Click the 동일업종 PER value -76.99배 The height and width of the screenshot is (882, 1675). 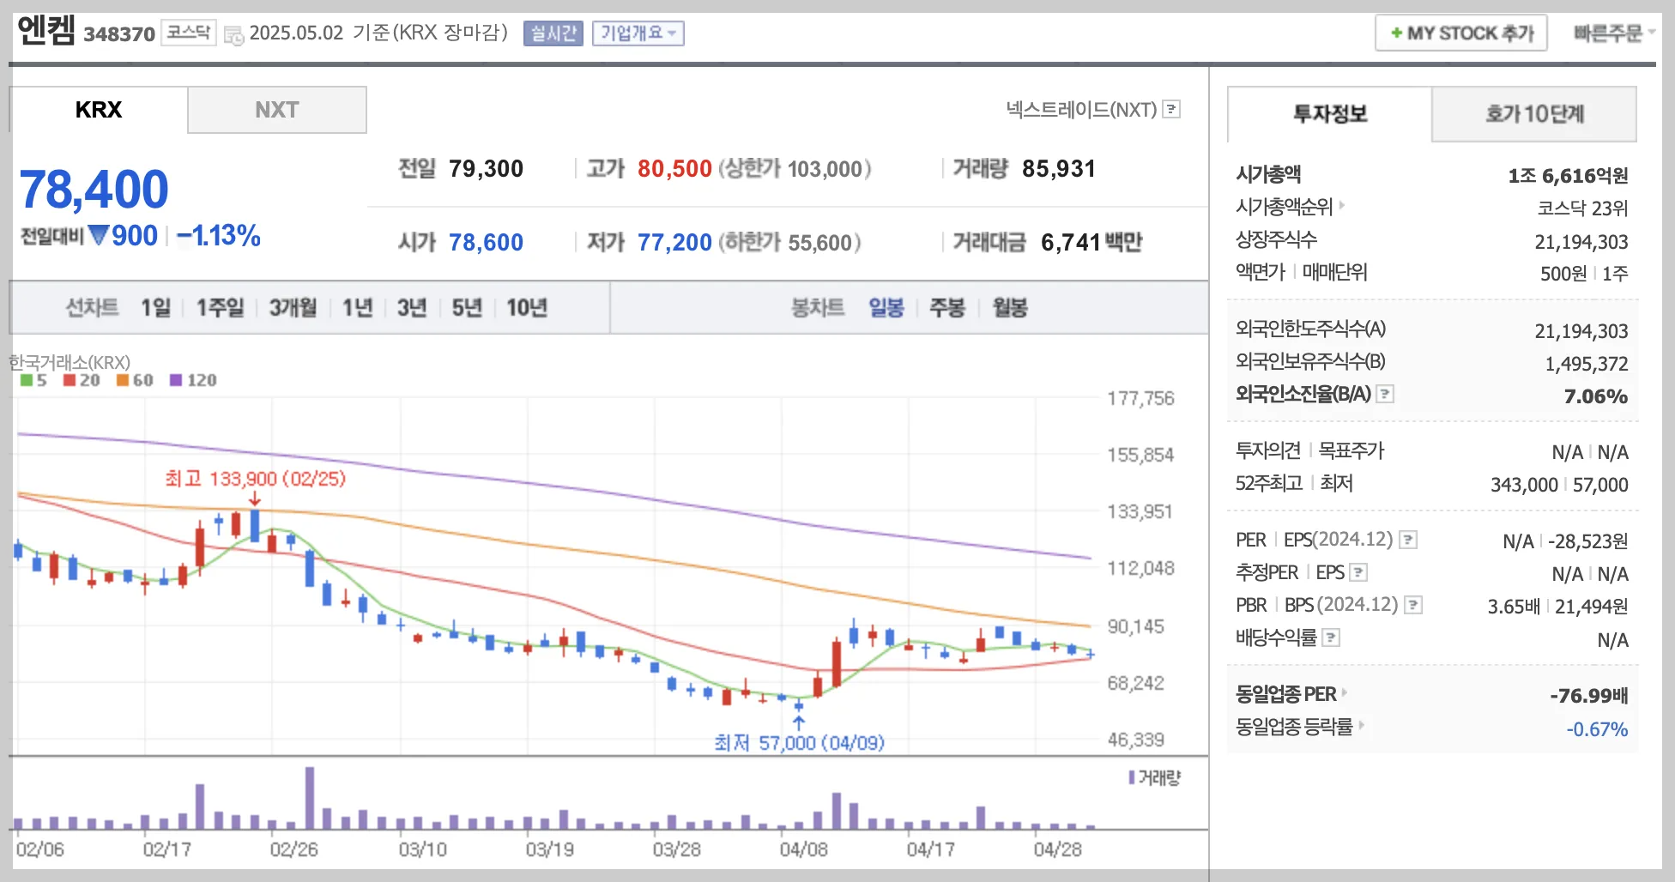tap(1588, 696)
